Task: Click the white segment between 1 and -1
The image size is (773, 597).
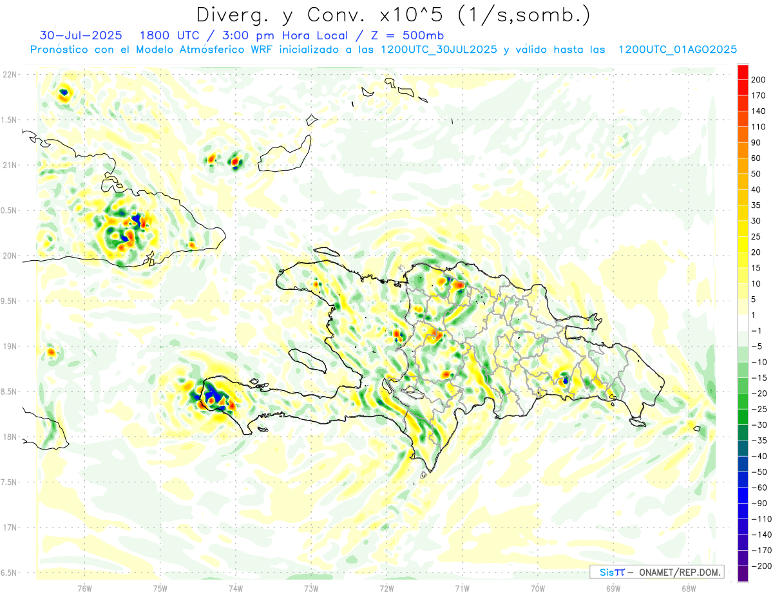Action: pyautogui.click(x=743, y=323)
